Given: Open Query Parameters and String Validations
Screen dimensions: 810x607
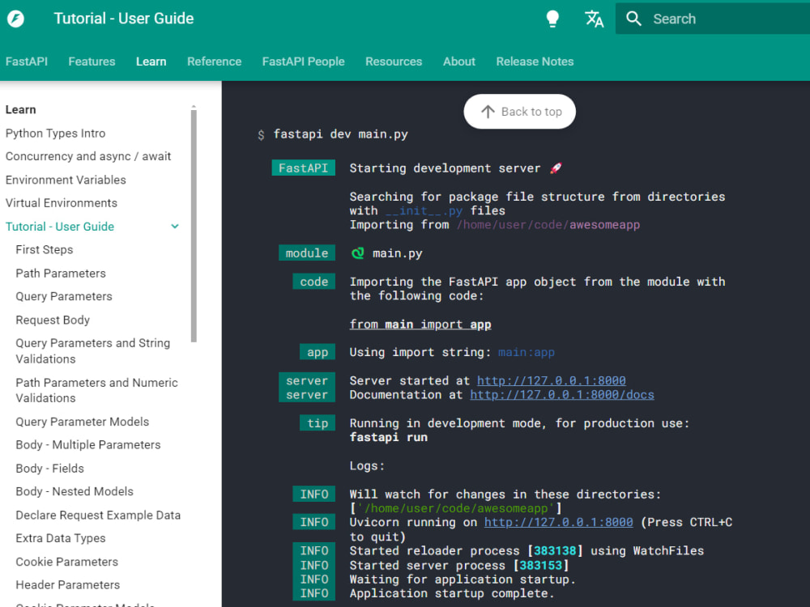Looking at the screenshot, I should pyautogui.click(x=93, y=351).
